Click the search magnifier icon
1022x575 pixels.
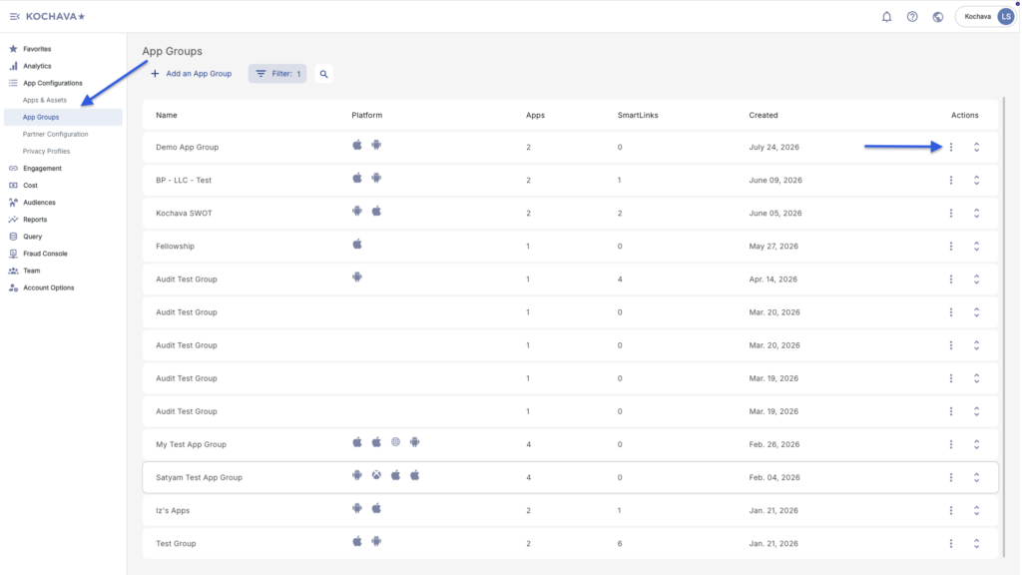[324, 74]
